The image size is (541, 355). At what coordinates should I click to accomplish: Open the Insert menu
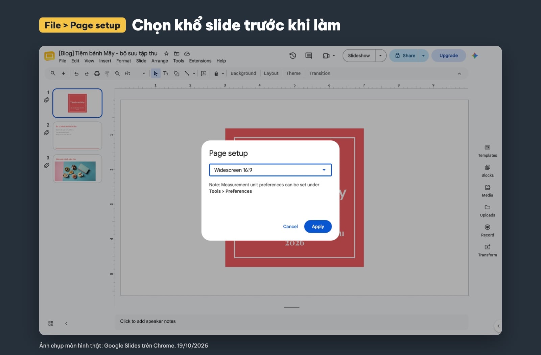(105, 61)
